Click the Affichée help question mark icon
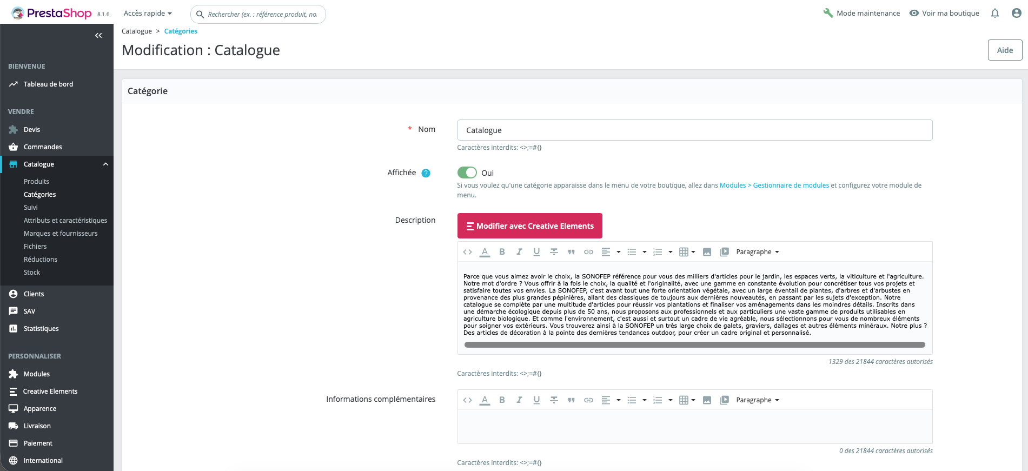Viewport: 1028px width, 471px height. point(426,173)
